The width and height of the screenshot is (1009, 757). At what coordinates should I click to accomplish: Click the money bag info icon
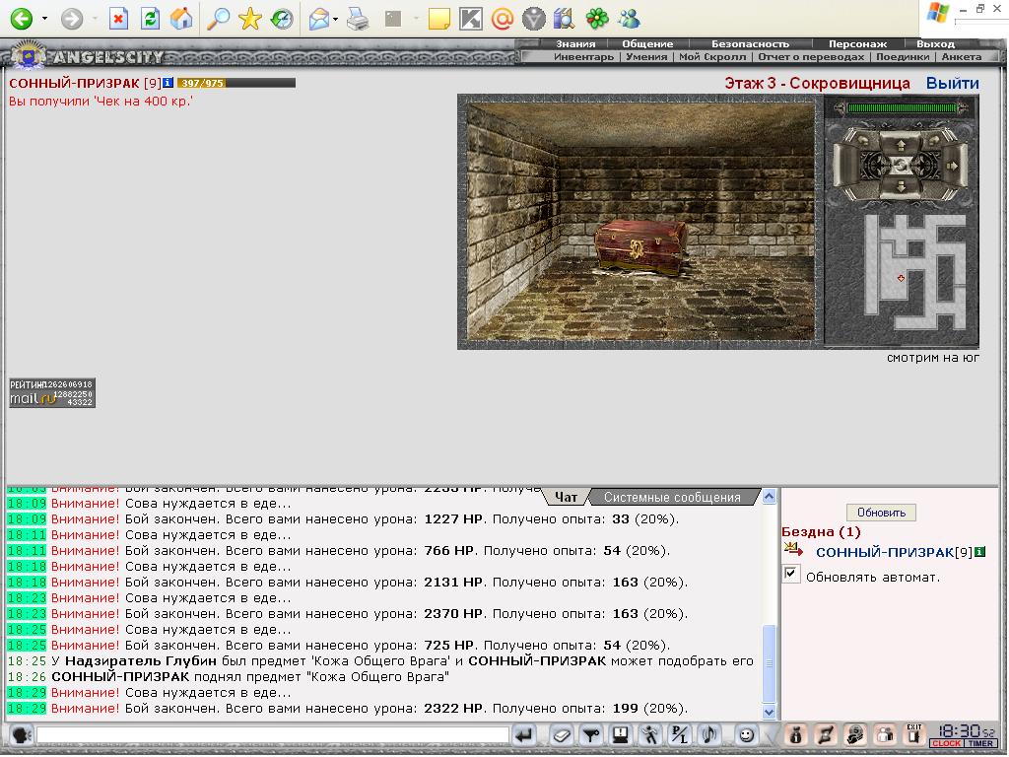(796, 734)
